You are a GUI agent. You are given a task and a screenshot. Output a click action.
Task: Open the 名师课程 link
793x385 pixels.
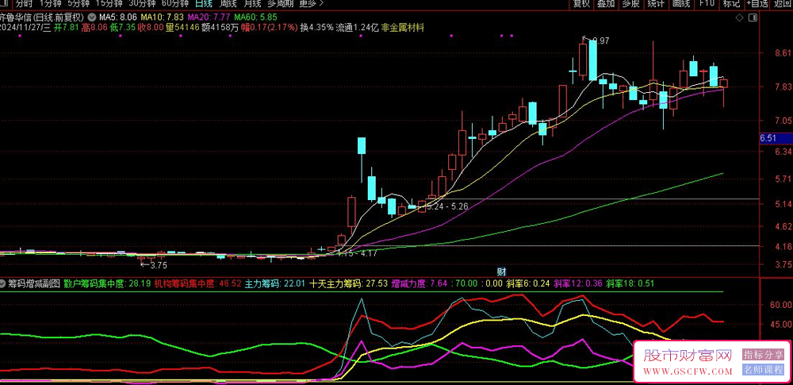[763, 369]
